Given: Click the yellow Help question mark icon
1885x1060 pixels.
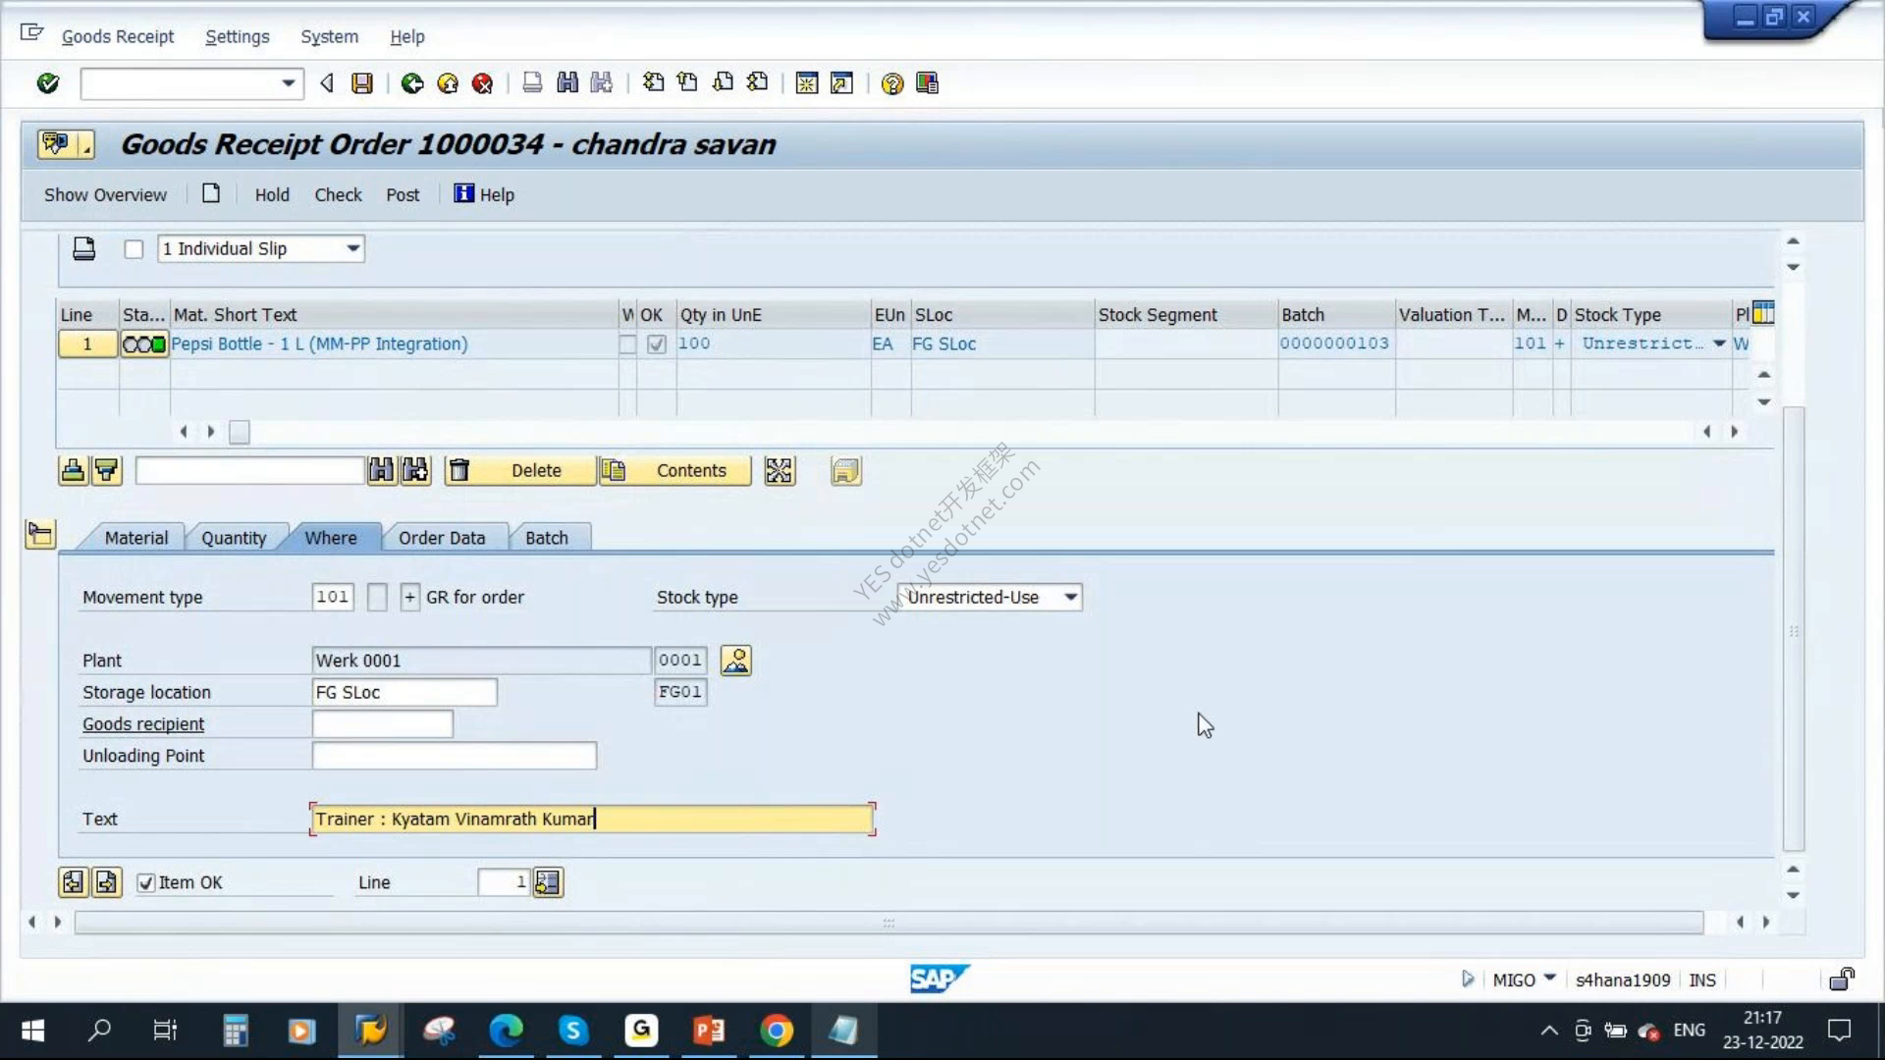Looking at the screenshot, I should point(891,83).
